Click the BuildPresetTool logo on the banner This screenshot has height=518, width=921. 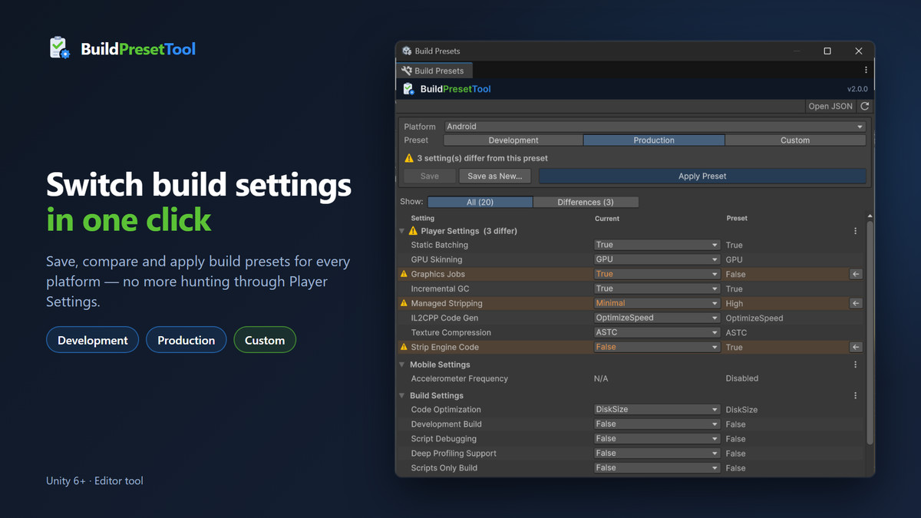coord(59,48)
